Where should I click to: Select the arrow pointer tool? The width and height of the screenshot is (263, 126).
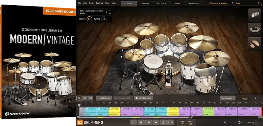click(79, 98)
